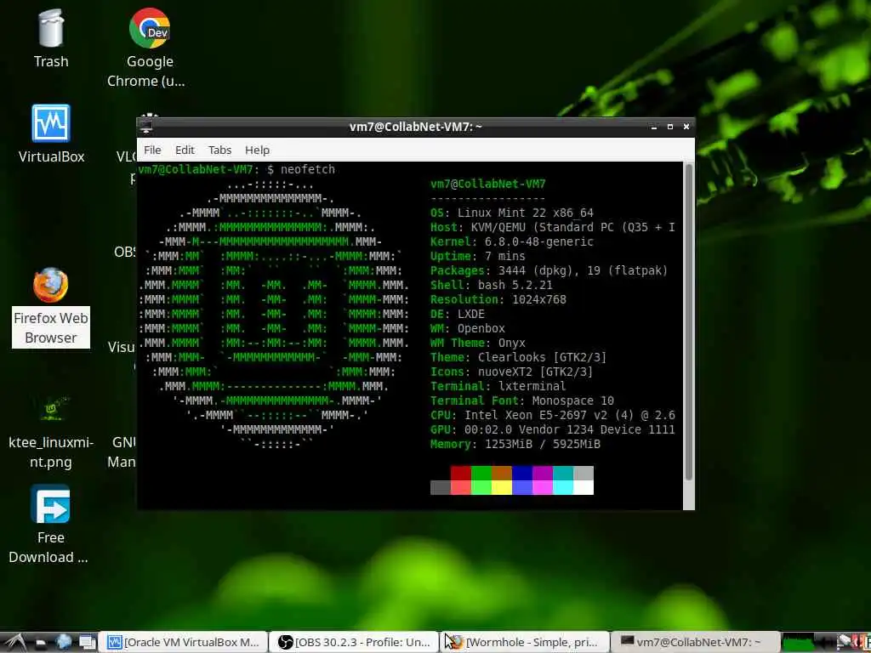
Task: Open the Help menu in lxterminal
Action: tap(257, 150)
